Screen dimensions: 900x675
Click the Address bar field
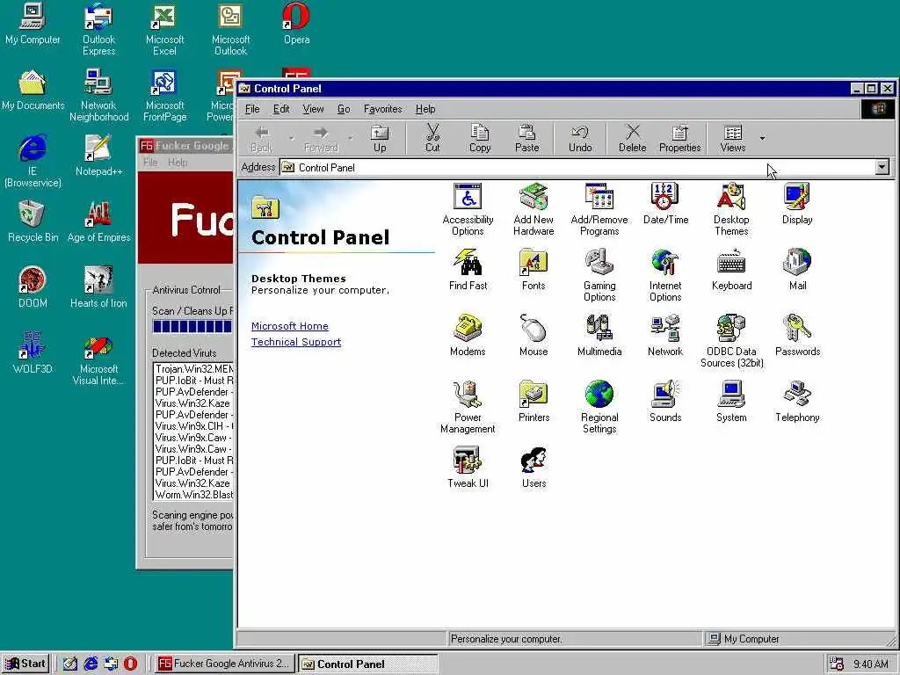point(577,167)
